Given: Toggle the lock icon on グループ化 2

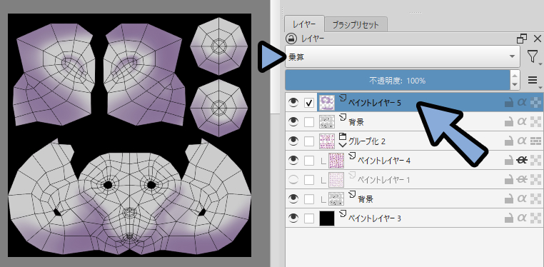Looking at the screenshot, I should [x=508, y=141].
